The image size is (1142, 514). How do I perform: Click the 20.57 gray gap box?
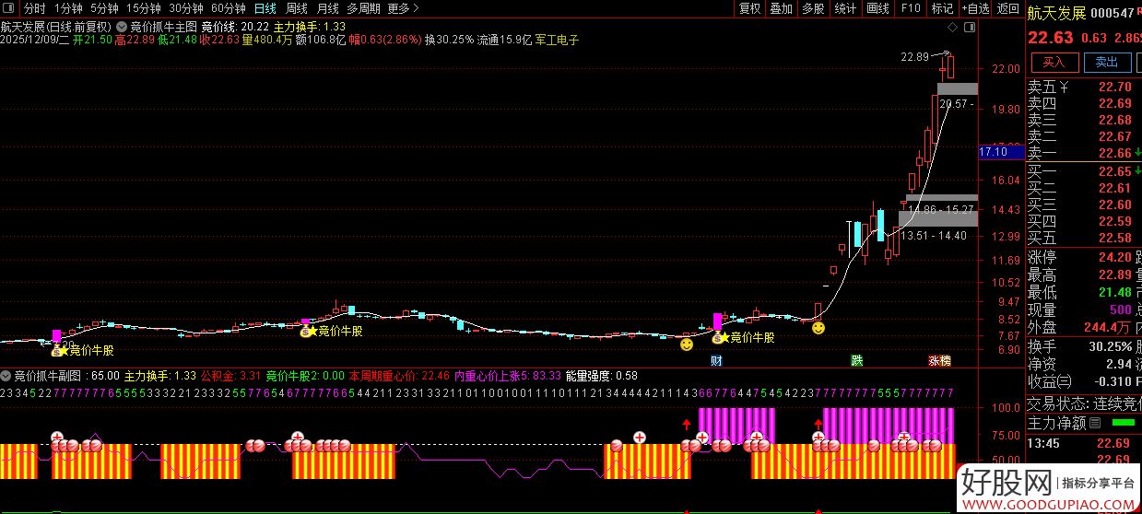point(957,89)
